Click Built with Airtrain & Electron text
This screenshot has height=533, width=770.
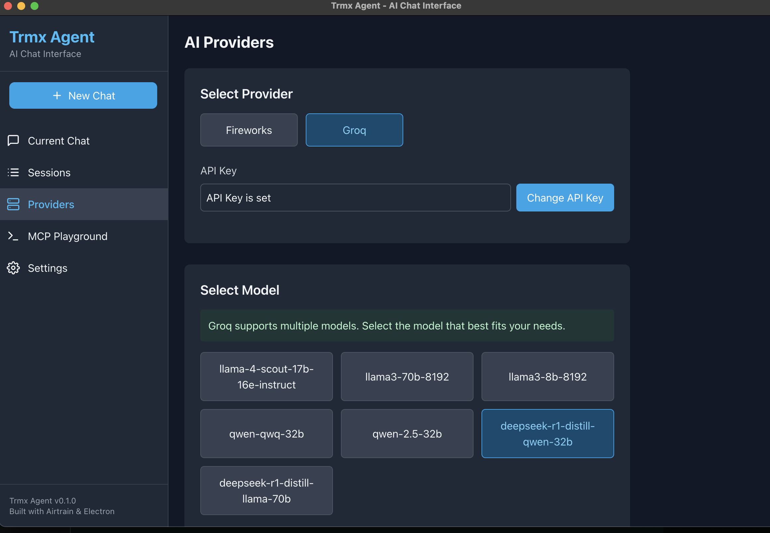(x=62, y=511)
